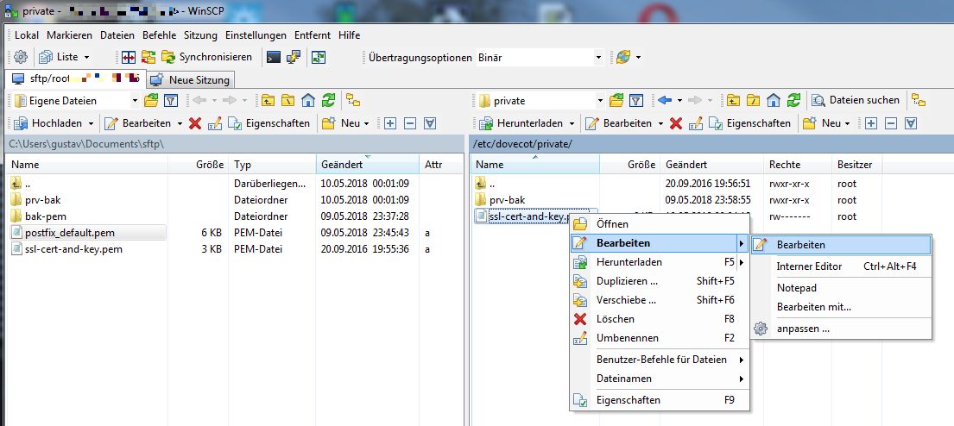954x426 pixels.
Task: Sort local panel by Geändert column
Action: 368,165
